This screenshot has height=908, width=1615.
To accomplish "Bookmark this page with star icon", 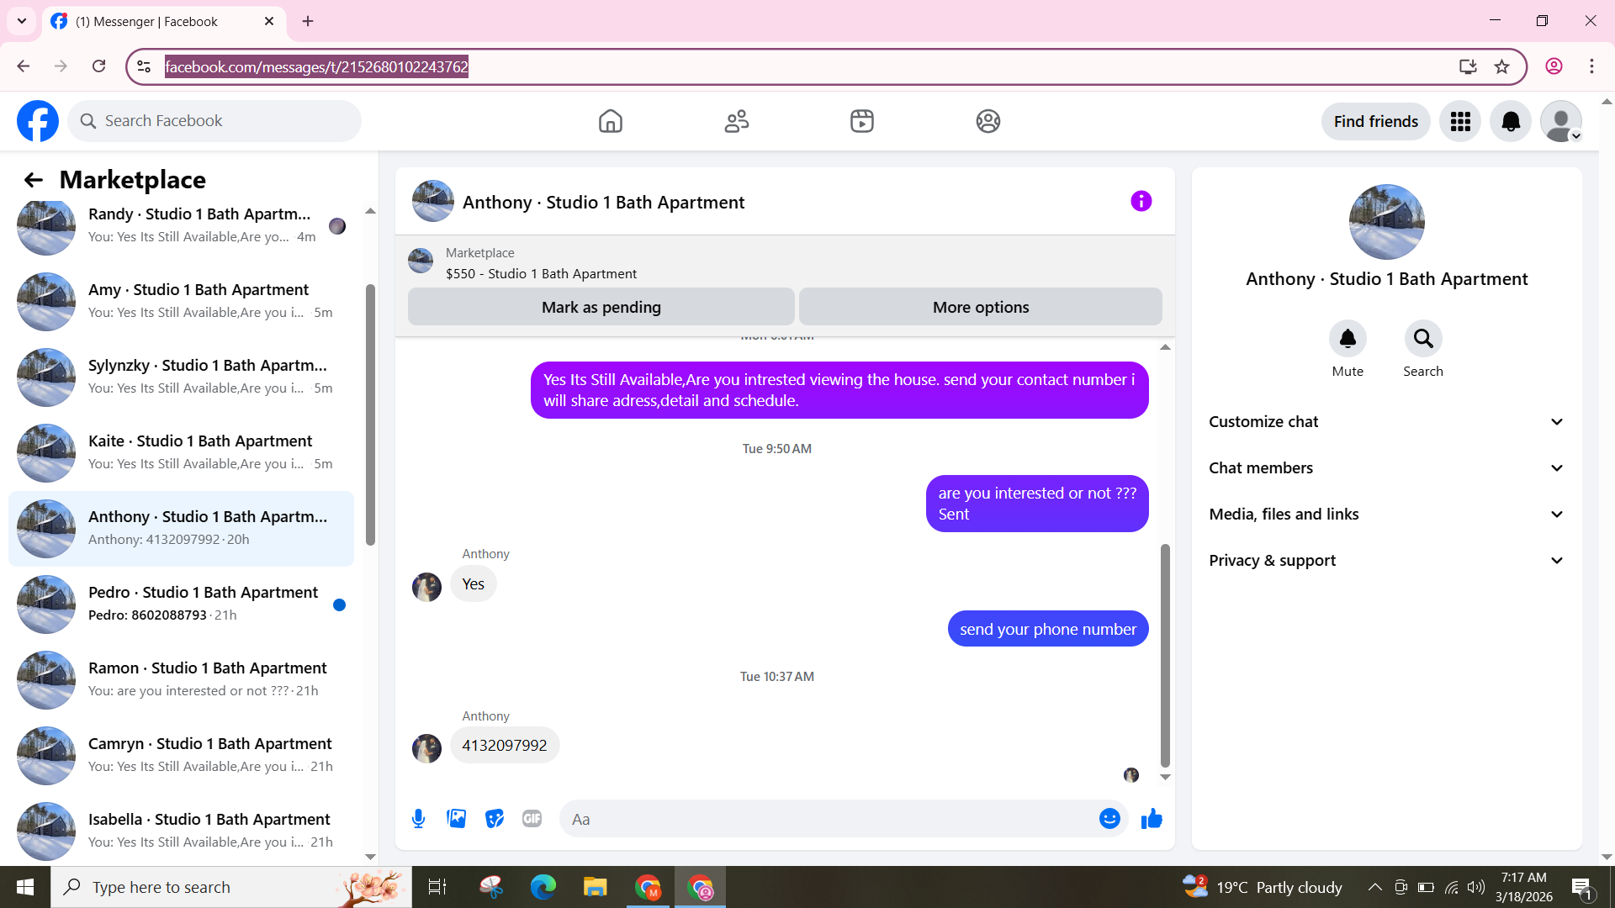I will [1501, 67].
